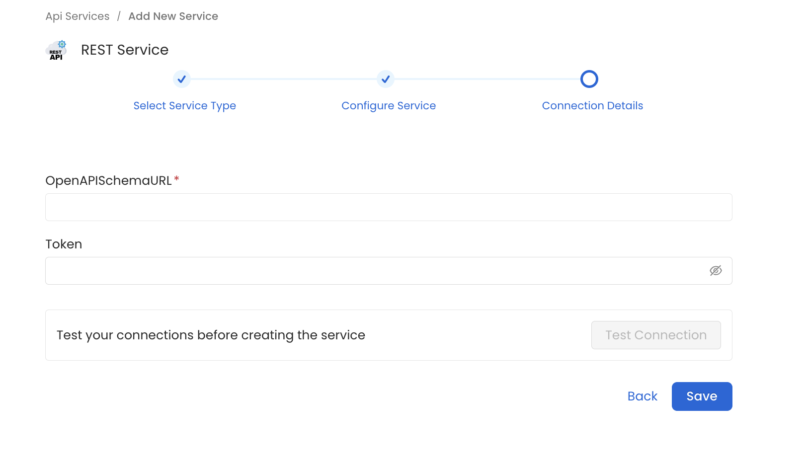Click the gear symbol on the REST API logo
Screen dimensions: 807x470
[61, 43]
